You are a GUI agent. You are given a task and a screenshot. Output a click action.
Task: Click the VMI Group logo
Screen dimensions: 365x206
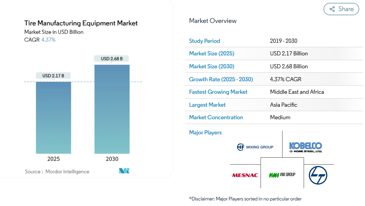tap(282, 175)
